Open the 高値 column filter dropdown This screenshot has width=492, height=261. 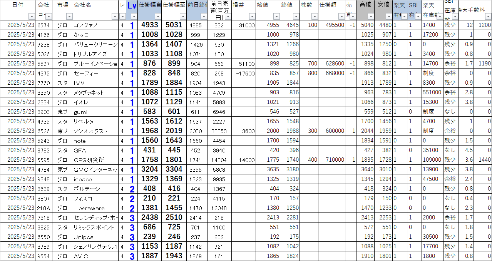(371, 17)
